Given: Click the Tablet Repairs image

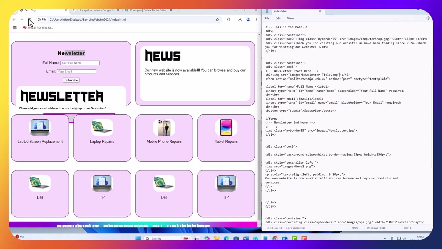Looking at the screenshot, I should pos(226,127).
